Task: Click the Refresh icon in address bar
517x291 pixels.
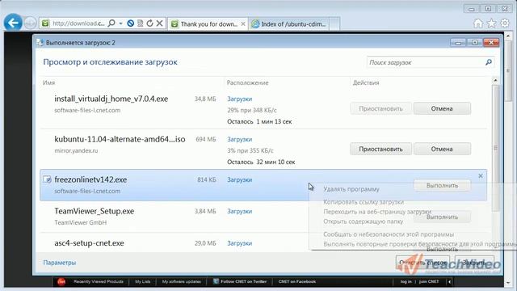Action: click(149, 23)
